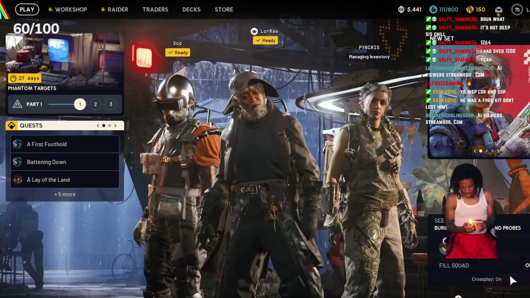Click the coin currency icon beside 5,441

coord(401,9)
